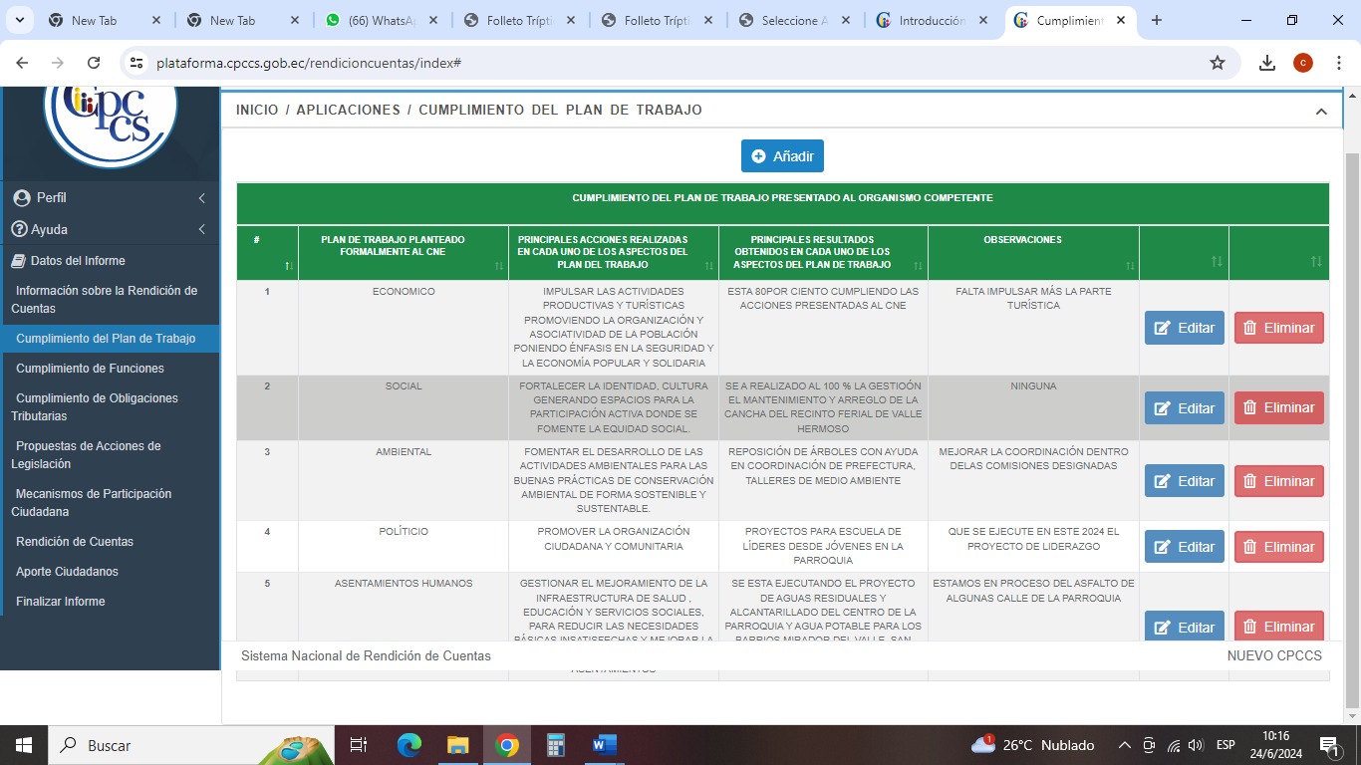Expand the Perfil sidebar menu
1361x765 pixels.
coord(110,198)
